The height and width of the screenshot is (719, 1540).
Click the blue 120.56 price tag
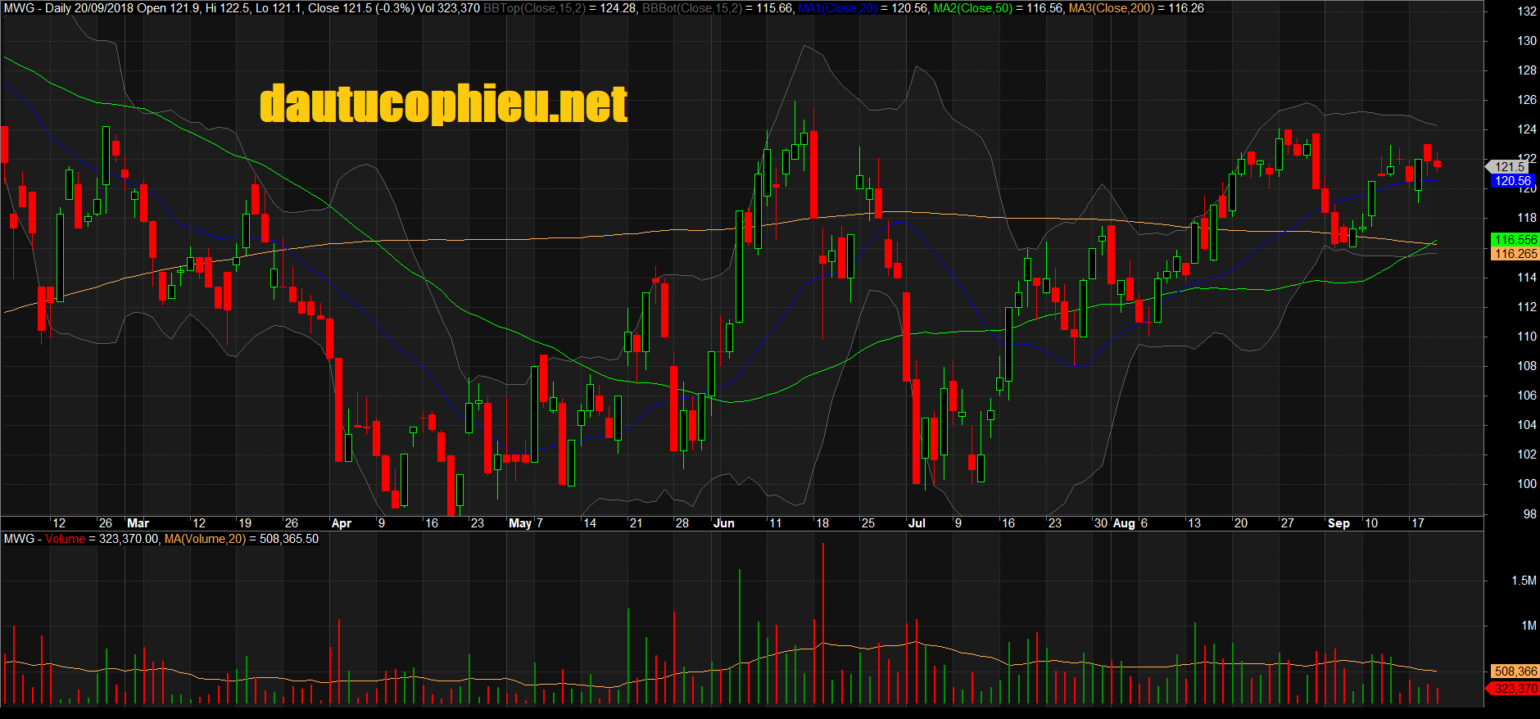coord(1512,181)
